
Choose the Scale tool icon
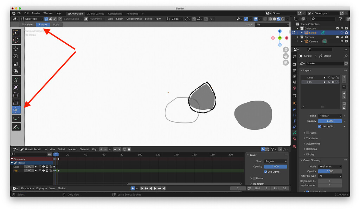coord(15,64)
